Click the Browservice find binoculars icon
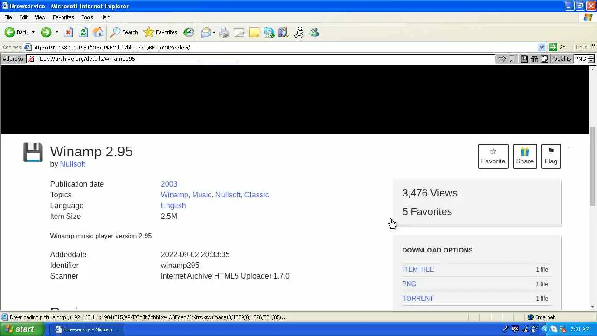Screen dimensions: 597x336 (535, 59)
